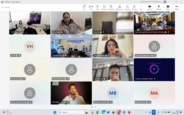This screenshot has width=184, height=115.
Task: Toggle the Kamera camera
Action: pos(150,7)
